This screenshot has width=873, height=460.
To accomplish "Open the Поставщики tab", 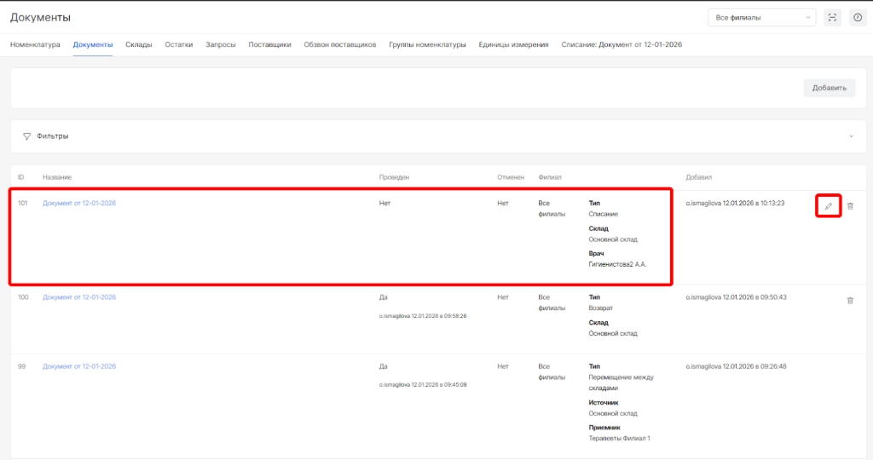I will (269, 44).
